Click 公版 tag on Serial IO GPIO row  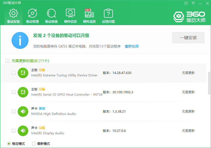(x=42, y=89)
